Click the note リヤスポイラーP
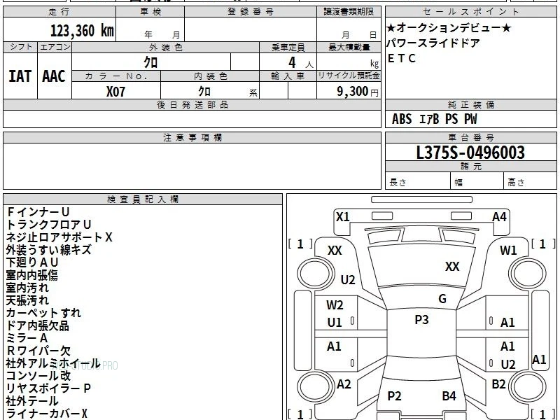This screenshot has height=420, width=560. tap(49, 388)
